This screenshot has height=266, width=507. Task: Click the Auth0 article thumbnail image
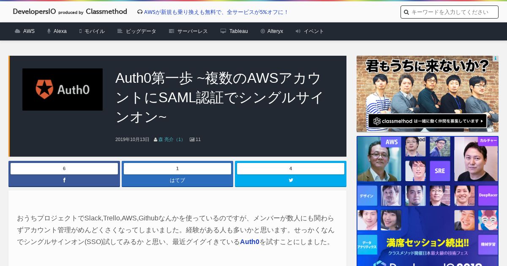click(x=63, y=90)
